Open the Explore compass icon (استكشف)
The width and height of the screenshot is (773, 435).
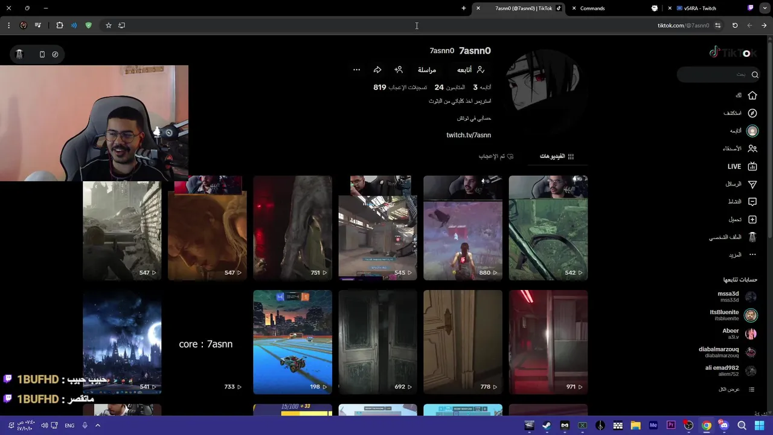click(x=752, y=113)
